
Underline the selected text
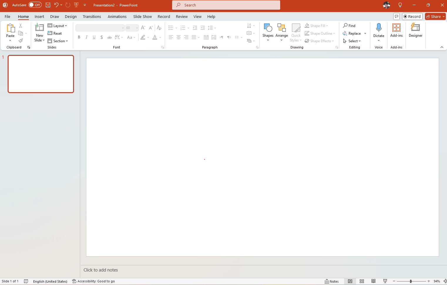[x=94, y=37]
